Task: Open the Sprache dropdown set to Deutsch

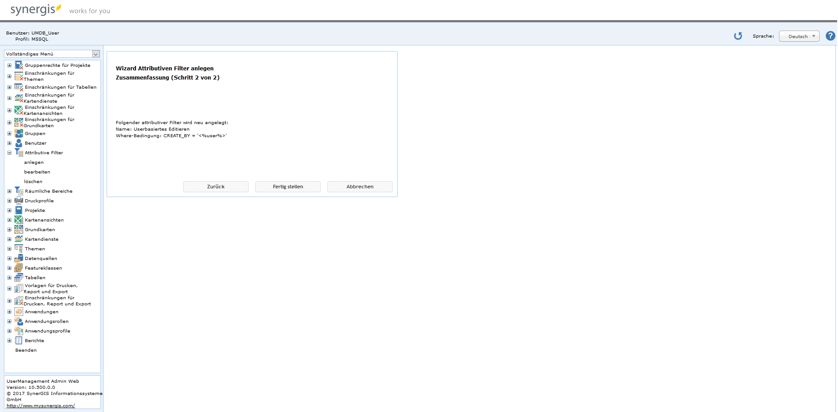Action: pyautogui.click(x=799, y=36)
